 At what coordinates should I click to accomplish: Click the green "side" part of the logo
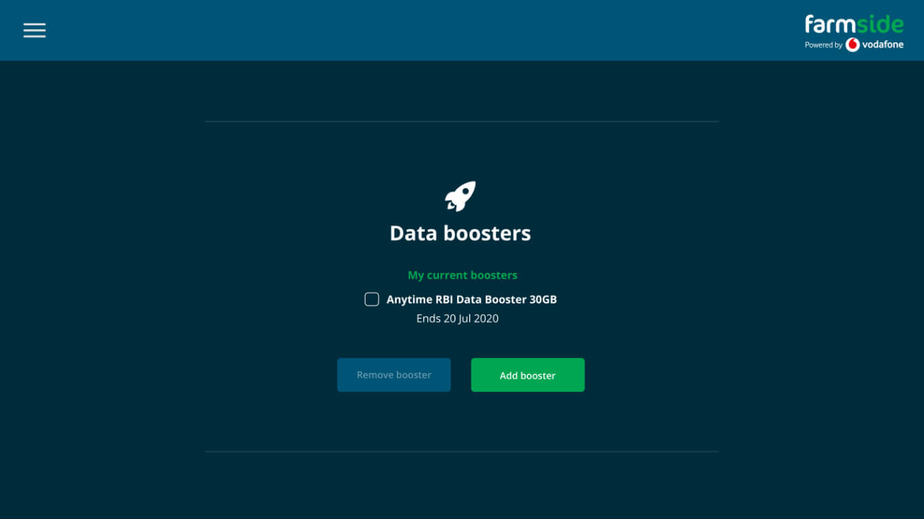tap(880, 24)
